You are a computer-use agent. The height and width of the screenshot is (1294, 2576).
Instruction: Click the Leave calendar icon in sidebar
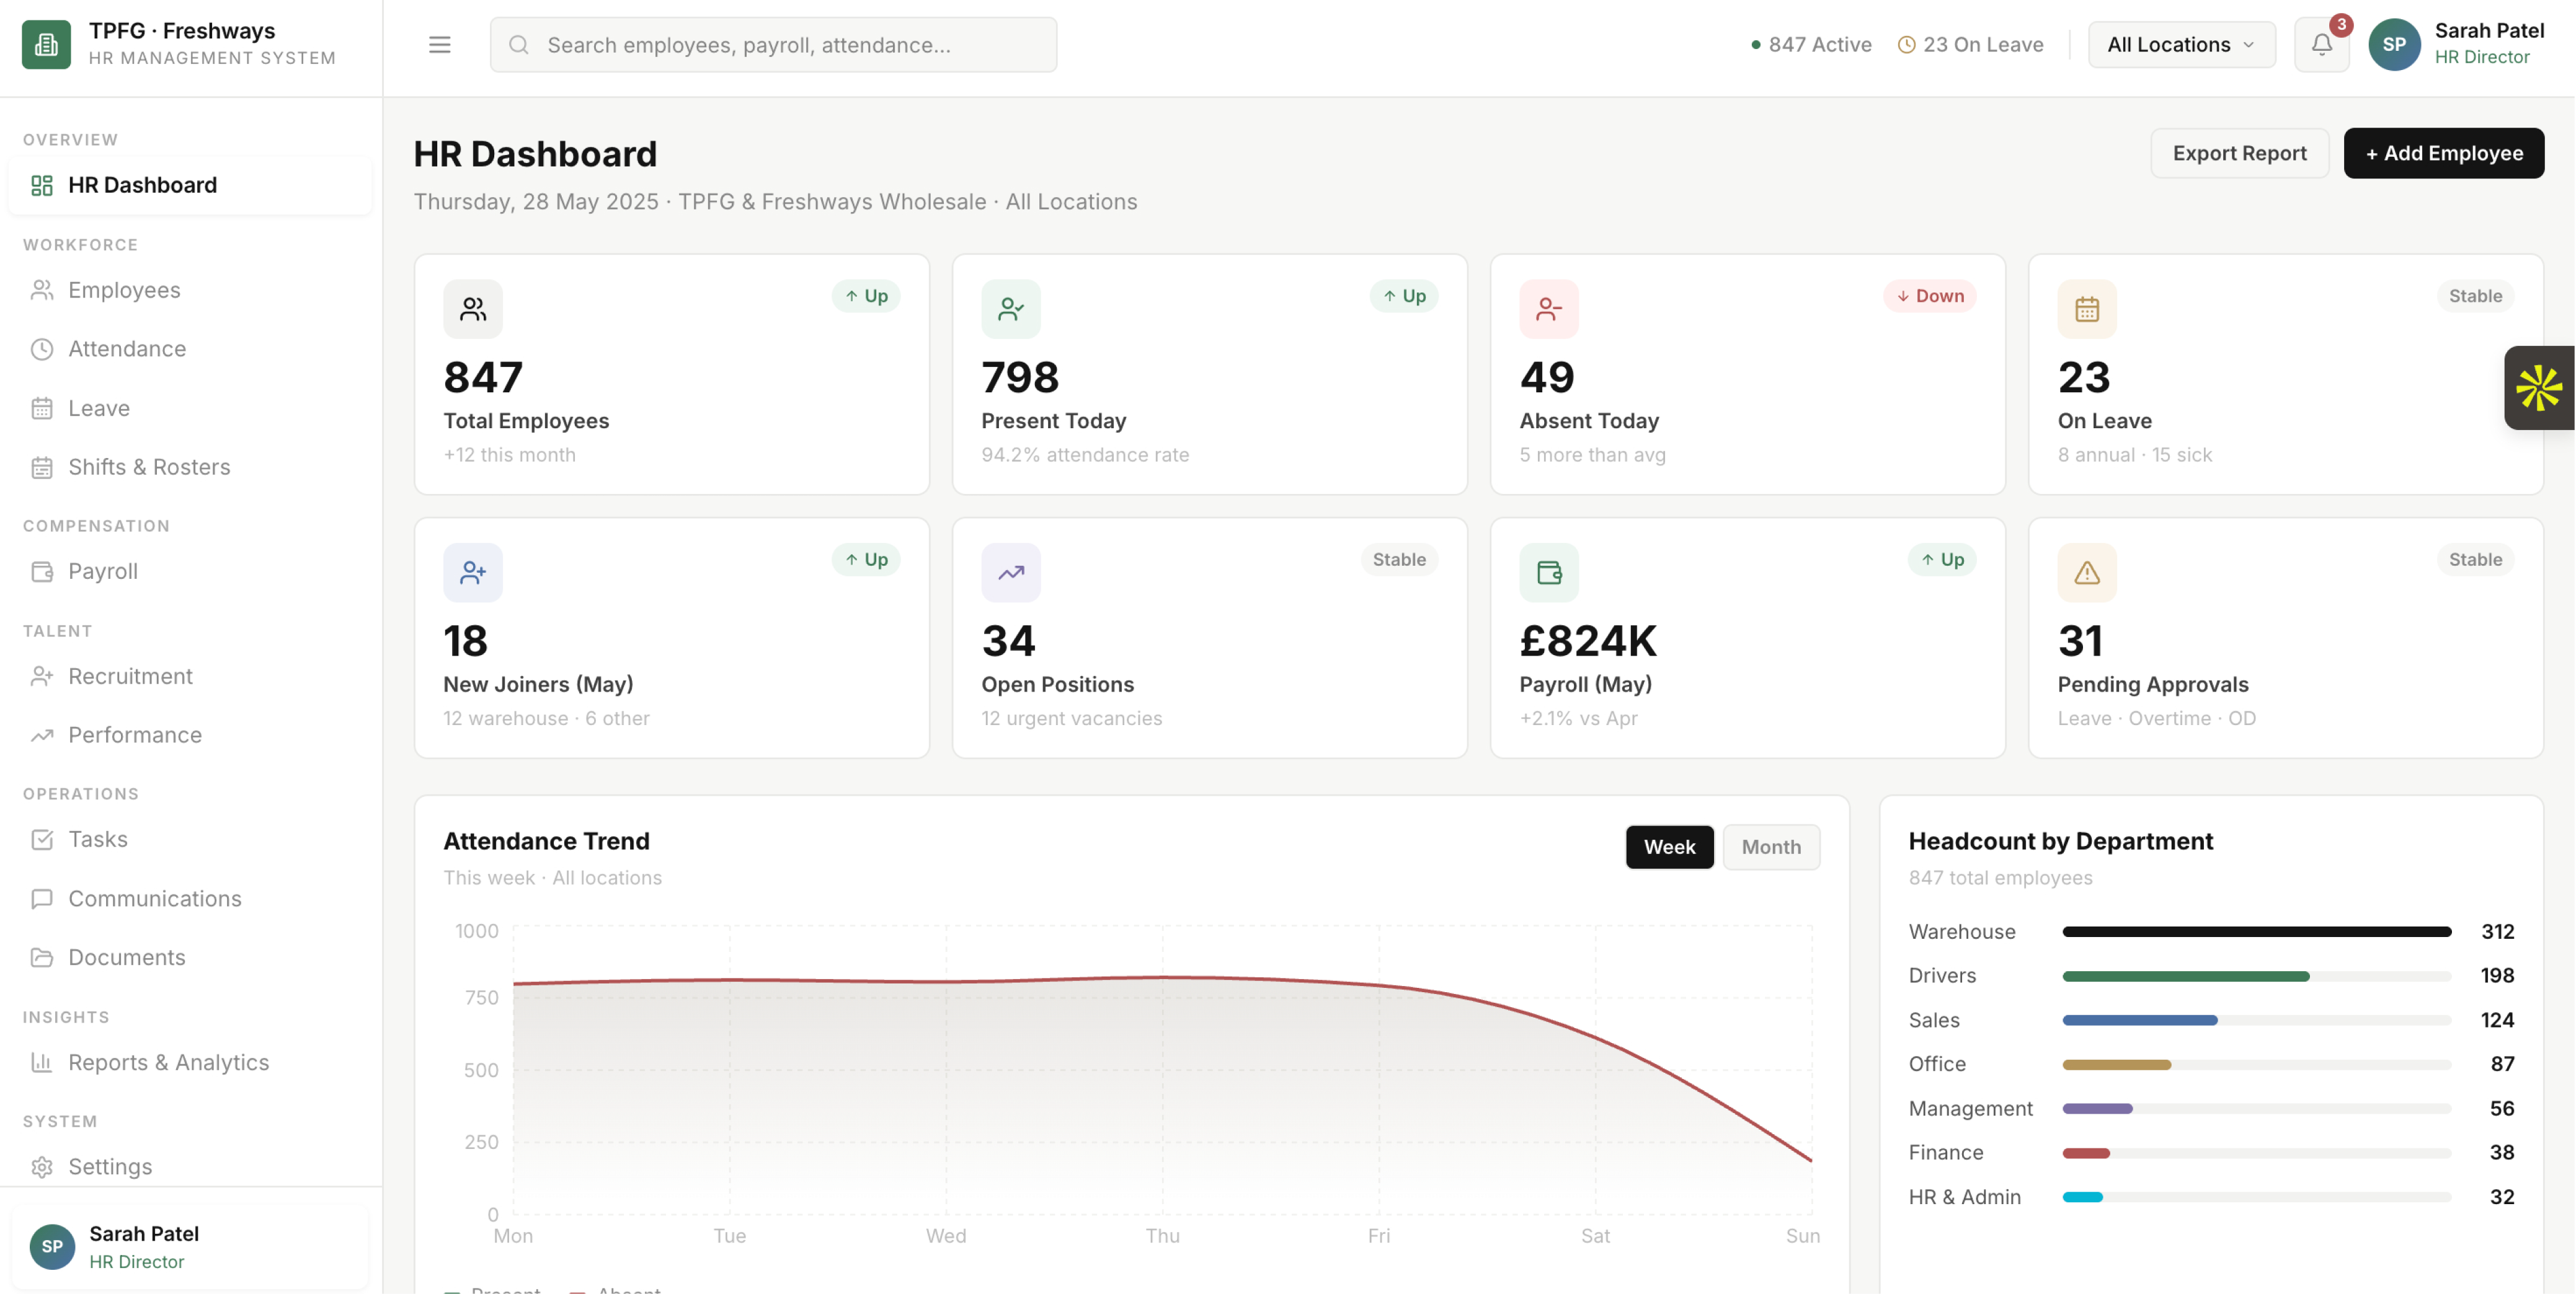(x=42, y=408)
